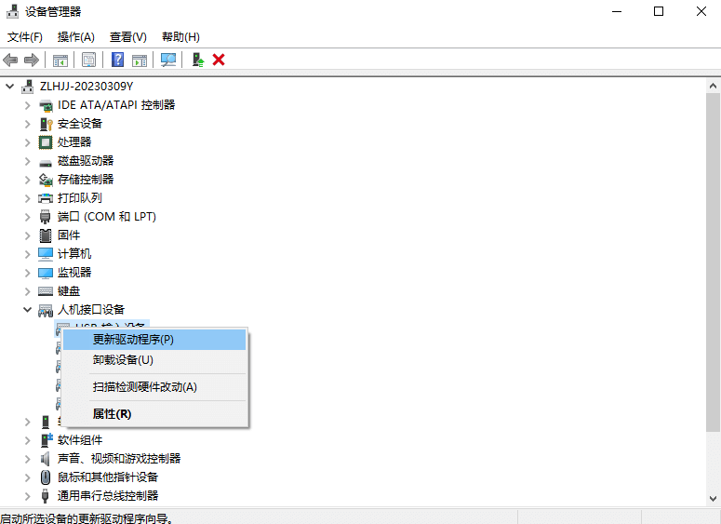721x524 pixels.
Task: Collapse the ZLHJJ-20230309Y root node
Action: pos(9,87)
